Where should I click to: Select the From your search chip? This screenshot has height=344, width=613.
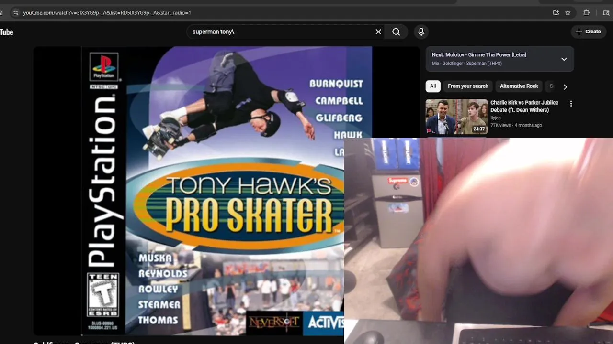pyautogui.click(x=468, y=86)
